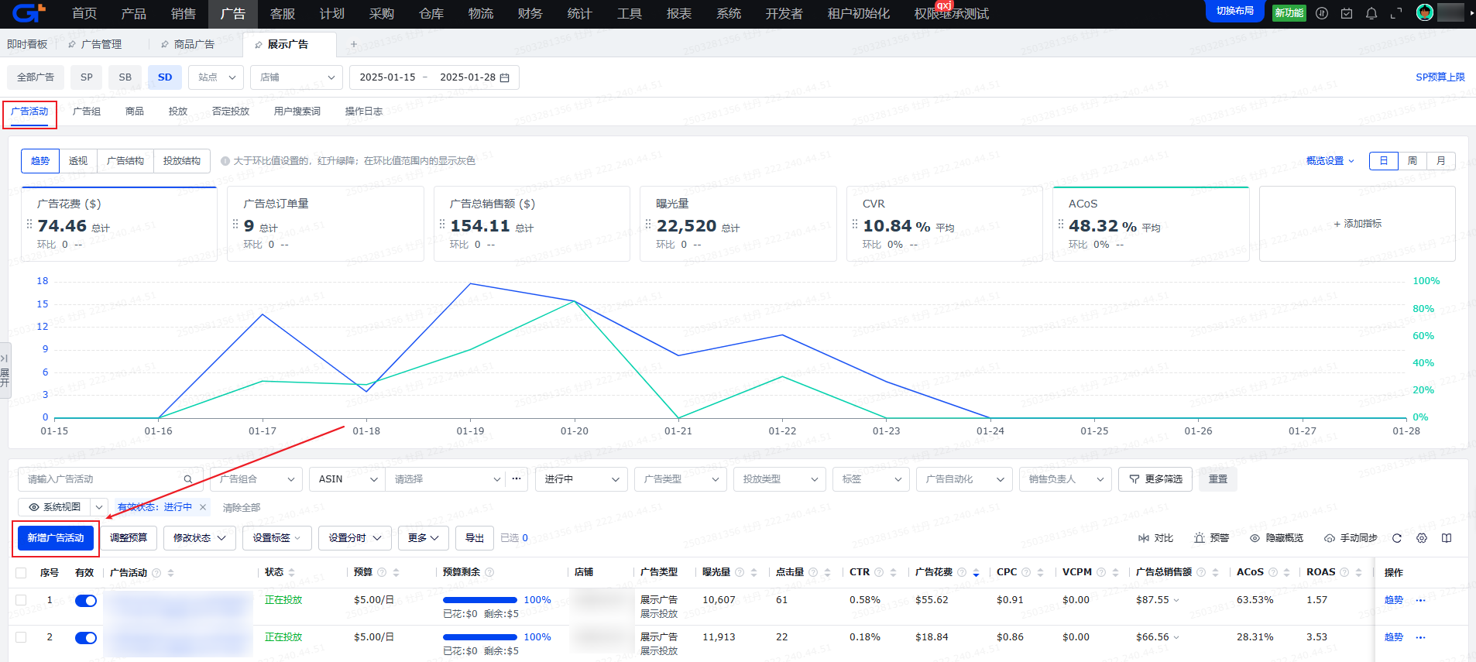Viewport: 1476px width, 662px height.
Task: Open the date range calendar icon
Action: [505, 77]
